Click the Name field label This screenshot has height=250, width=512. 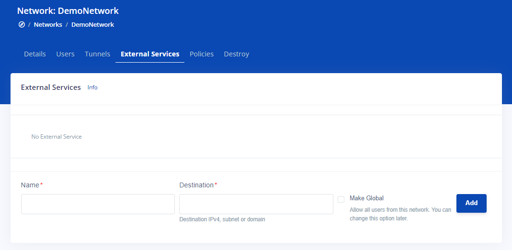pyautogui.click(x=30, y=185)
